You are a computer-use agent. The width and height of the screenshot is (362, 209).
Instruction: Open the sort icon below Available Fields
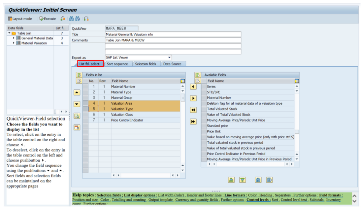point(231,180)
